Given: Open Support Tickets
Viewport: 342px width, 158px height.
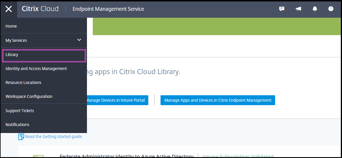Looking at the screenshot, I should 20,111.
